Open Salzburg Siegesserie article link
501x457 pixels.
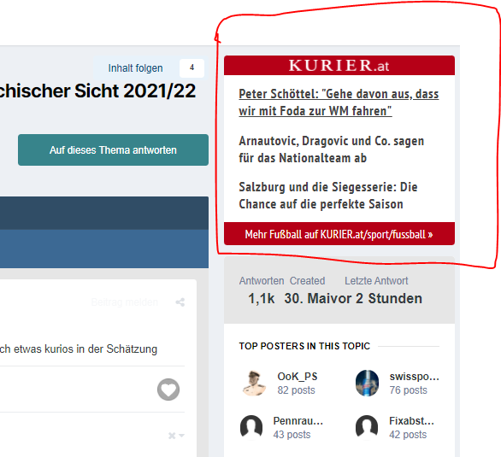point(328,196)
